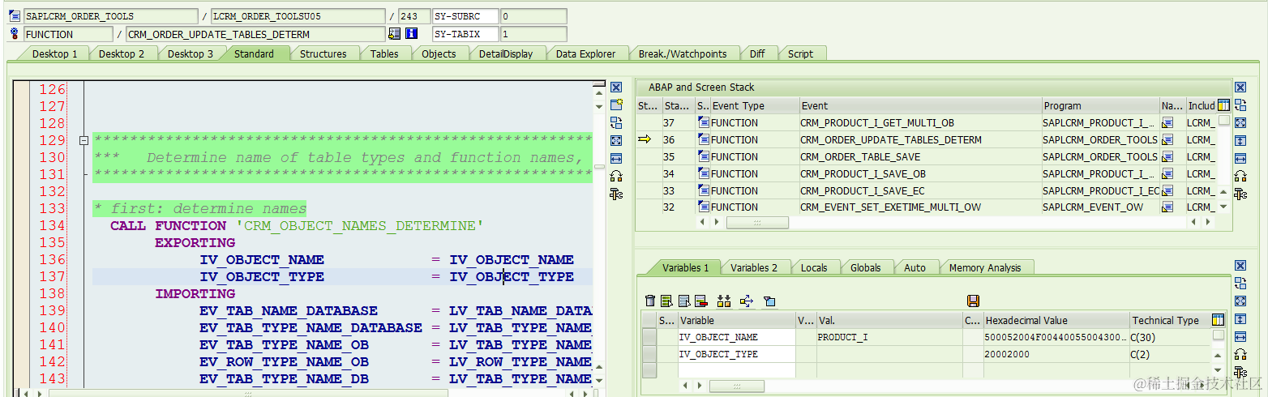The image size is (1268, 397).
Task: Click source navigation icon in stack level 37 row
Action: [x=1167, y=122]
